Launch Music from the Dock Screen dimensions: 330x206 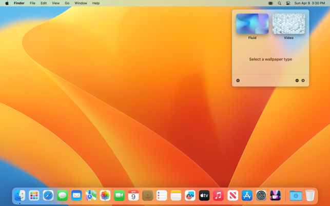[x=219, y=195]
